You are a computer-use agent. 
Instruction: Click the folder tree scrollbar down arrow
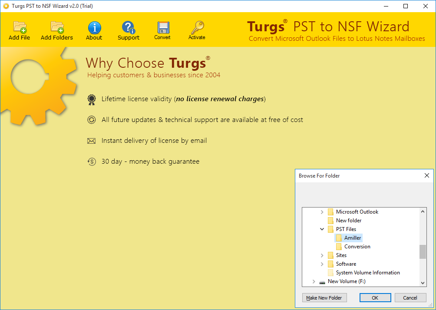coord(423,283)
